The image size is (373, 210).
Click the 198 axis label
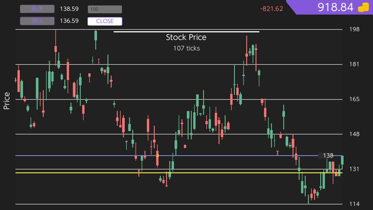(354, 29)
